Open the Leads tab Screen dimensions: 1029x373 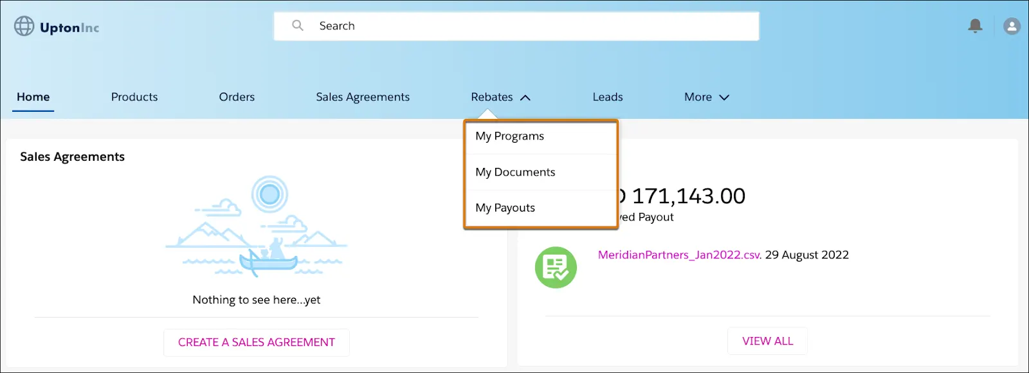click(608, 97)
